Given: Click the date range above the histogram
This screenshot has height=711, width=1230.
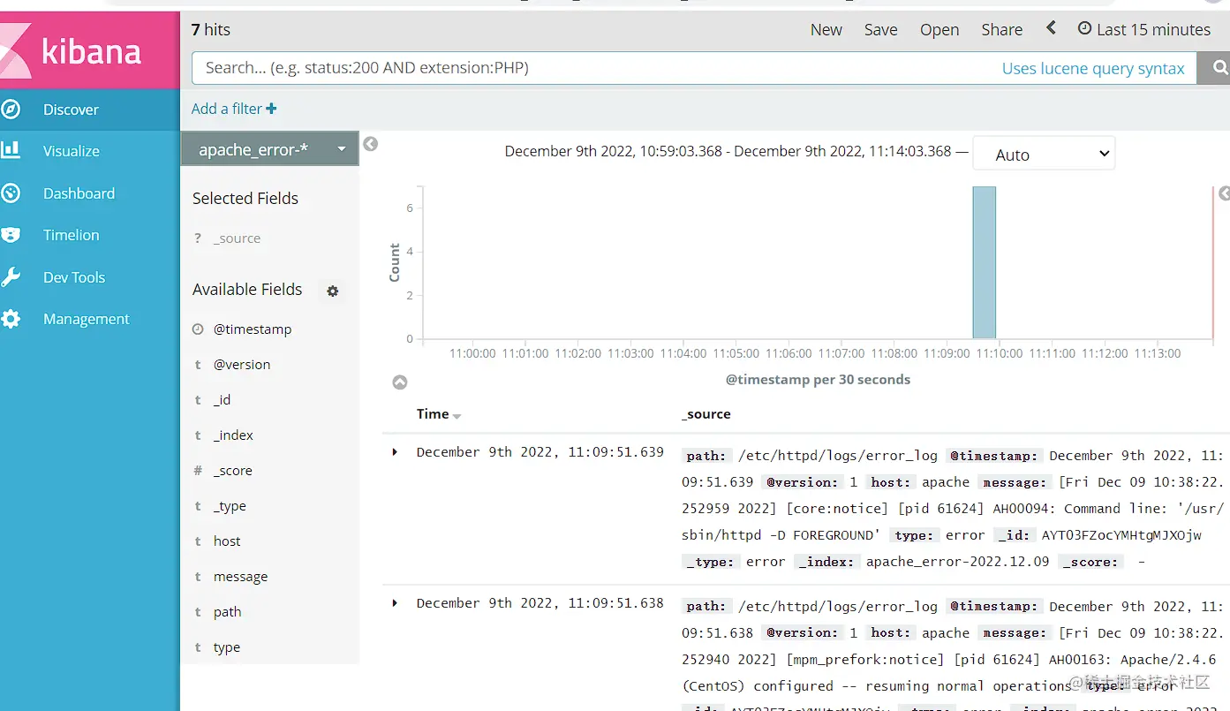Looking at the screenshot, I should pyautogui.click(x=728, y=151).
